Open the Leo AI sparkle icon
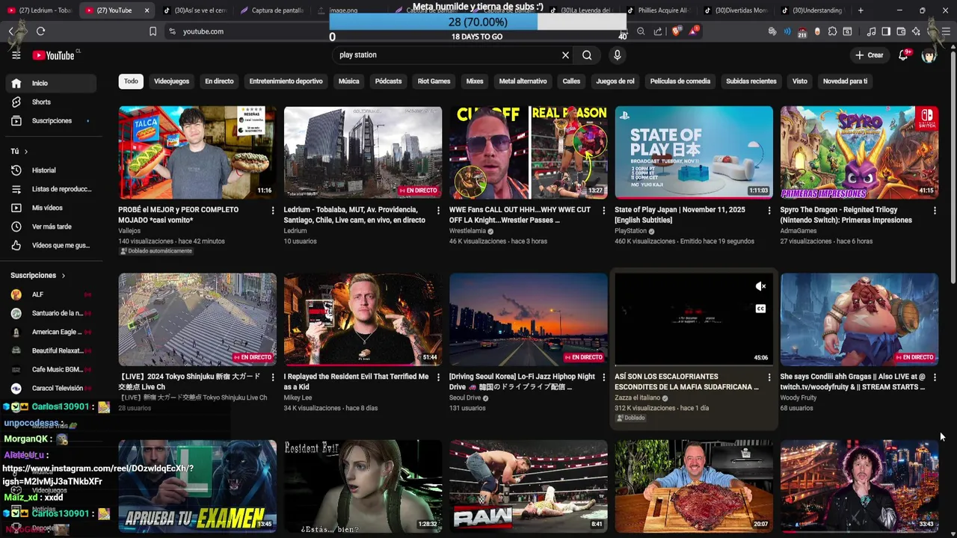Screen dimensions: 957x538 click(x=916, y=31)
